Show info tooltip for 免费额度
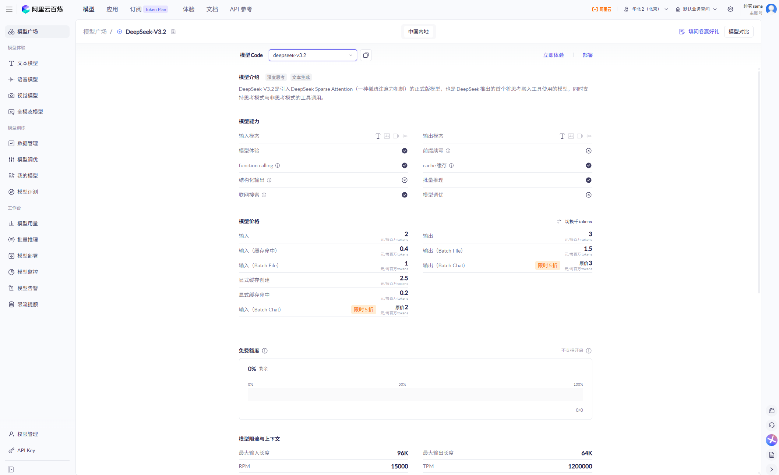This screenshot has height=475, width=779. click(265, 351)
